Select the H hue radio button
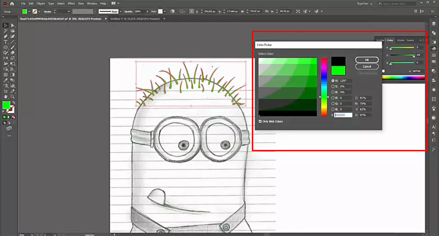 pos(333,81)
